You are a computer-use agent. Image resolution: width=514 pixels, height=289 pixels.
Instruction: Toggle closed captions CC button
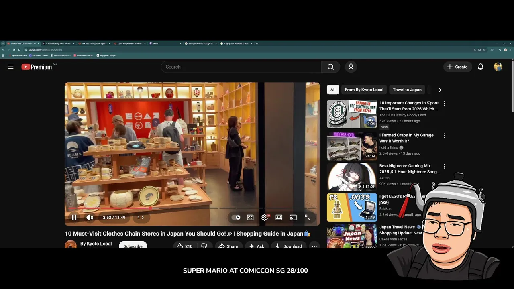250,218
